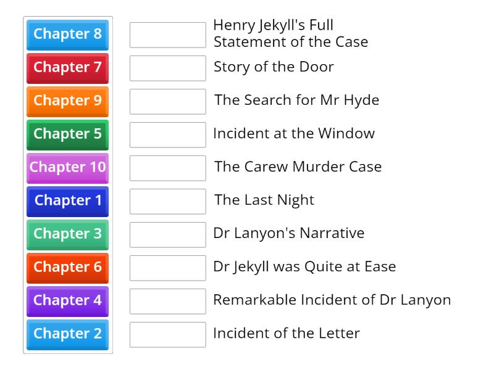Click the Chapter 3 tile

pyautogui.click(x=67, y=234)
